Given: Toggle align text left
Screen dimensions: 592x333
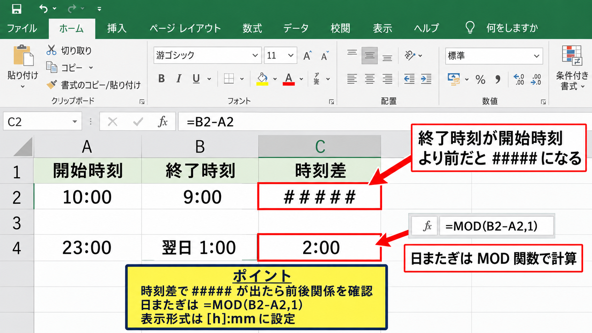Looking at the screenshot, I should [x=352, y=79].
